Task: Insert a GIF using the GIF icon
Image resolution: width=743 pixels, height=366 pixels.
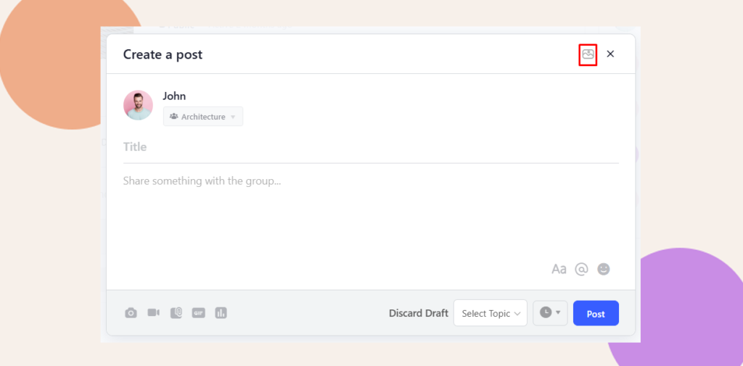Action: pyautogui.click(x=198, y=313)
